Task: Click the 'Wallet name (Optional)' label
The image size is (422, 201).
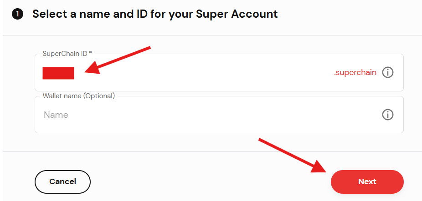Action: (79, 95)
